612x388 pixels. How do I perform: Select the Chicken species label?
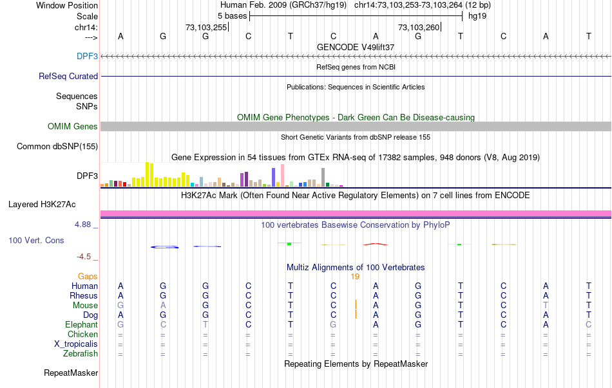tap(82, 334)
